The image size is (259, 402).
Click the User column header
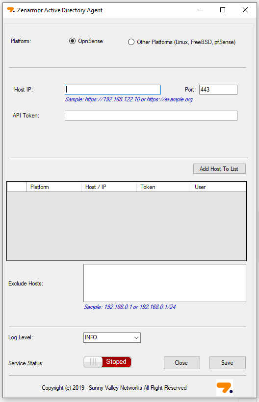[x=219, y=187]
